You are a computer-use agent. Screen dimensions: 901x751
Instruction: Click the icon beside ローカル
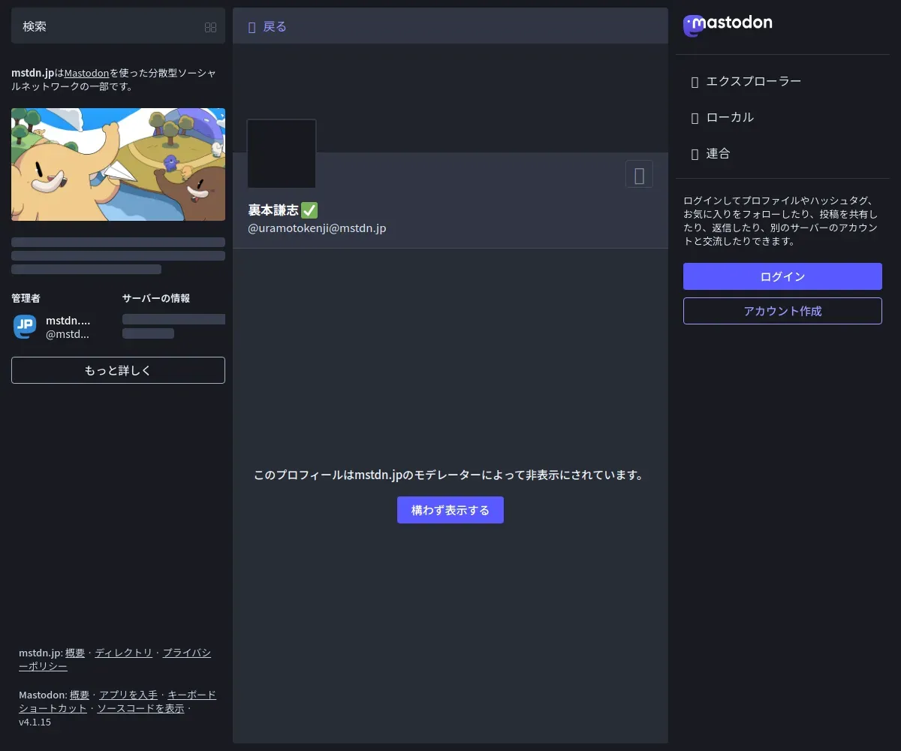pyautogui.click(x=695, y=117)
